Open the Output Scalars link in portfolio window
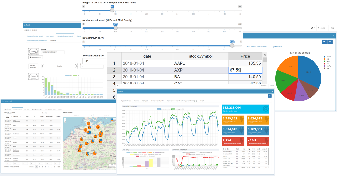Image resolution: width=337 pixels, height=176 pixels. [276, 47]
